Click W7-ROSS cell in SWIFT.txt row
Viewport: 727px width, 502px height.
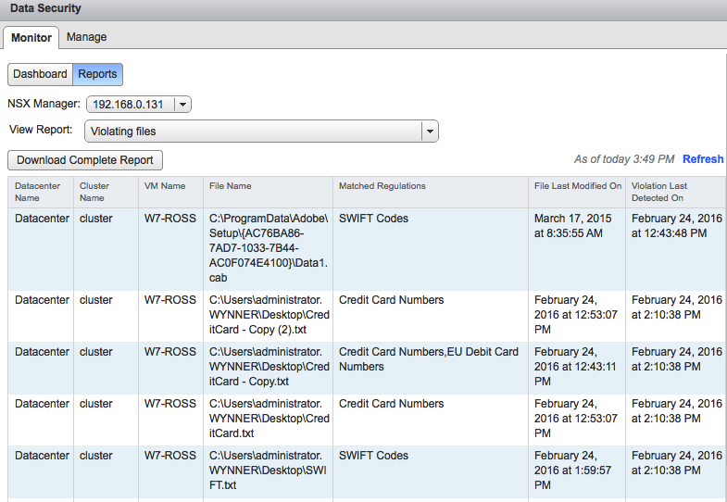[170, 471]
